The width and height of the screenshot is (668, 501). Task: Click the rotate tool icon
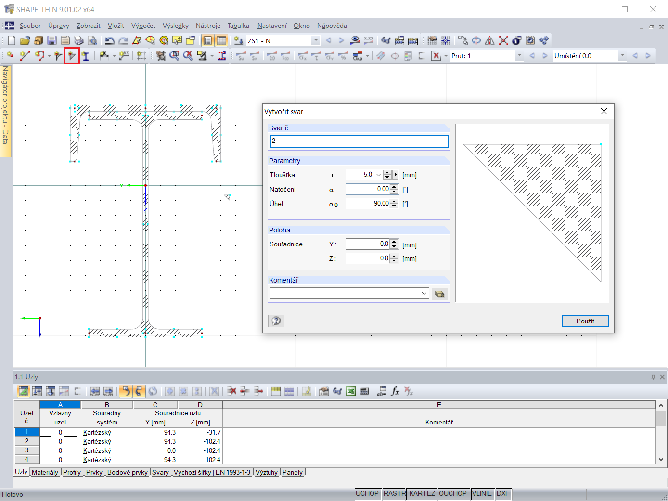coord(476,40)
